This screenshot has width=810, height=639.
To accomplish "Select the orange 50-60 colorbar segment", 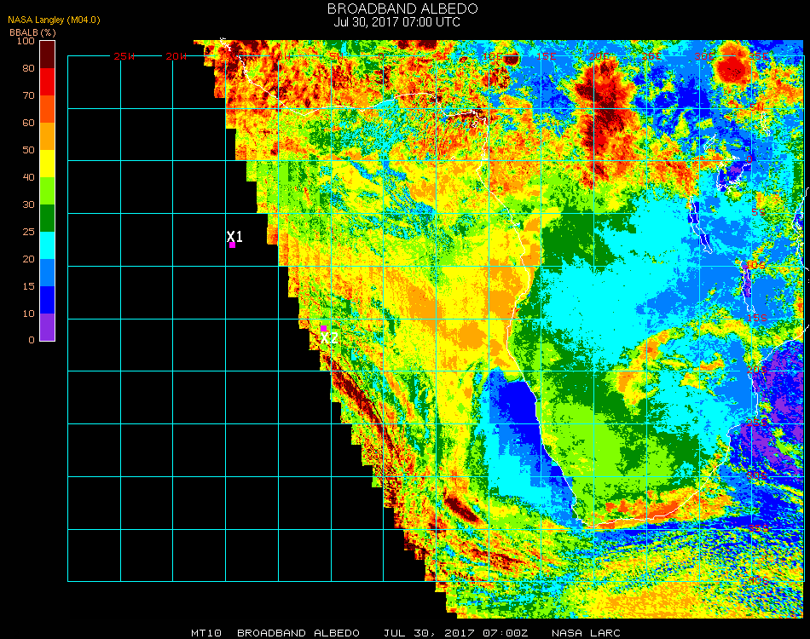I will pyautogui.click(x=47, y=136).
